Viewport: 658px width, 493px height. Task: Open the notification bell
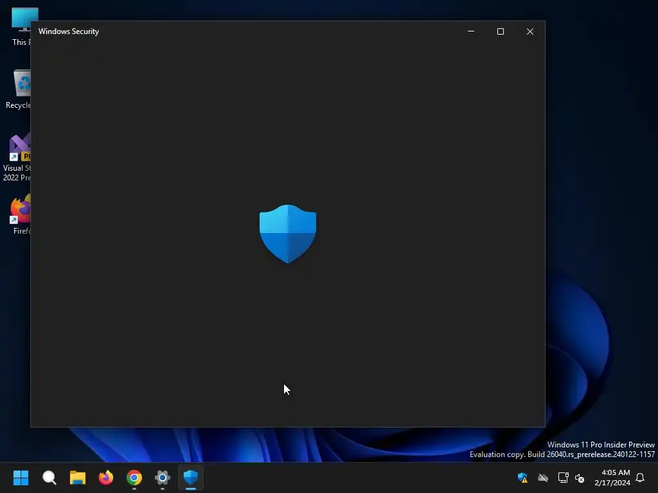tap(640, 478)
